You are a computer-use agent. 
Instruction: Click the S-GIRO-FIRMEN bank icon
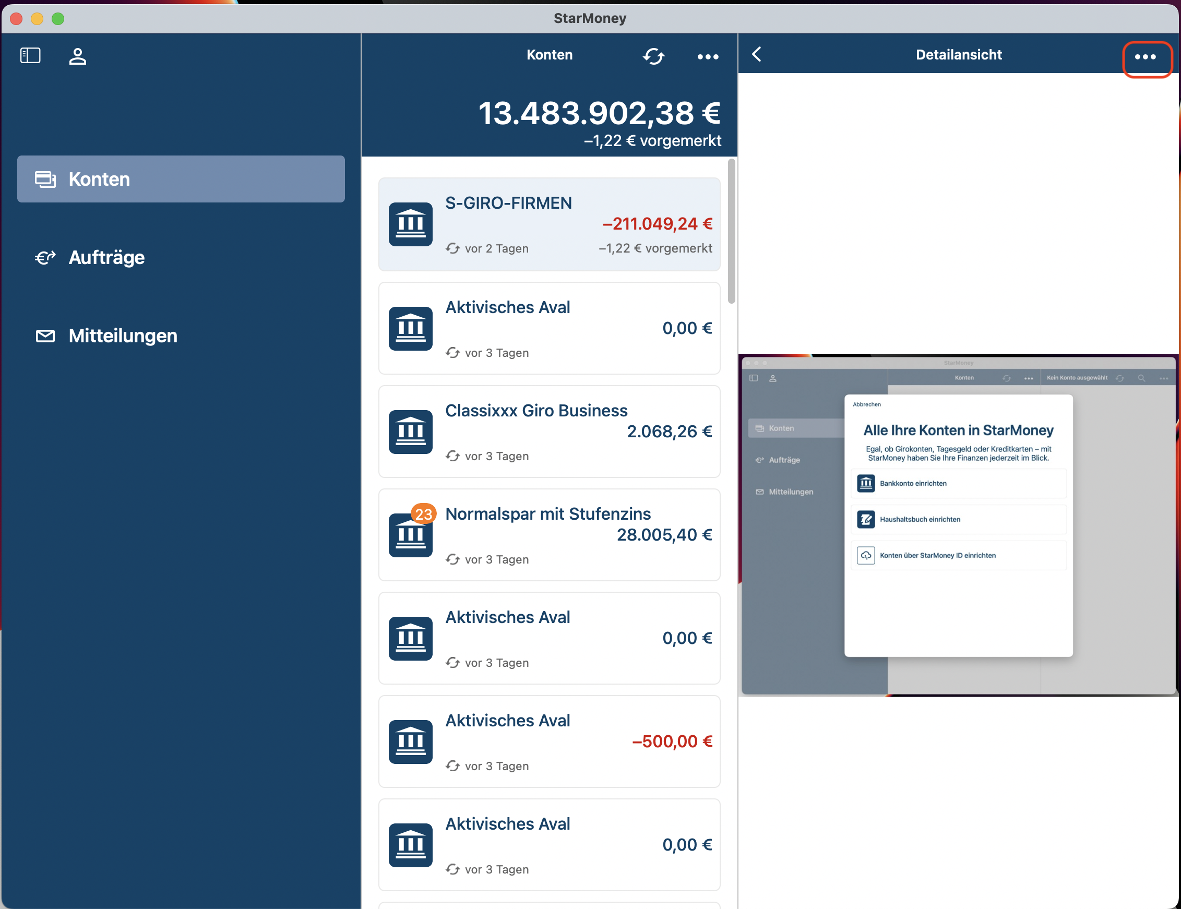click(x=410, y=224)
